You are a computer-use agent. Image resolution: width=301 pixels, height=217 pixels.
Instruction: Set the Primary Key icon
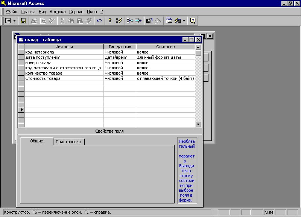[x=110, y=21]
